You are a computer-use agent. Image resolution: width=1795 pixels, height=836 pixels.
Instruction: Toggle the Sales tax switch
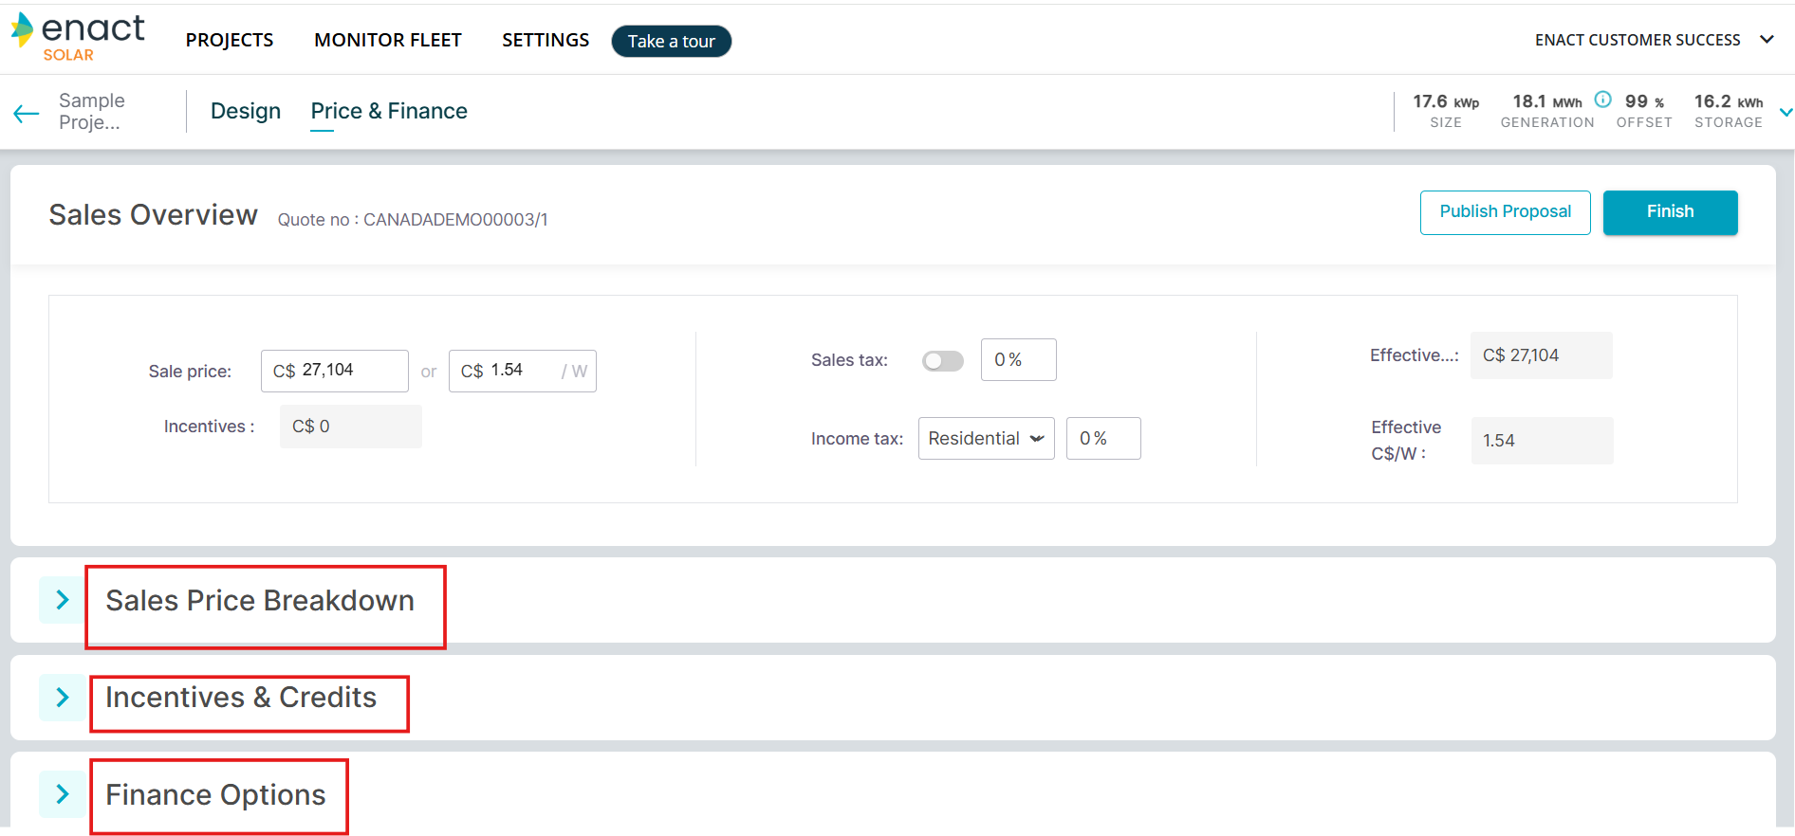click(942, 361)
